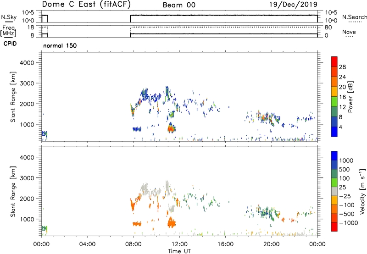The height and width of the screenshot is (254, 367).
Task: Select the 500–1000 Velocity swatch
Action: click(x=334, y=165)
